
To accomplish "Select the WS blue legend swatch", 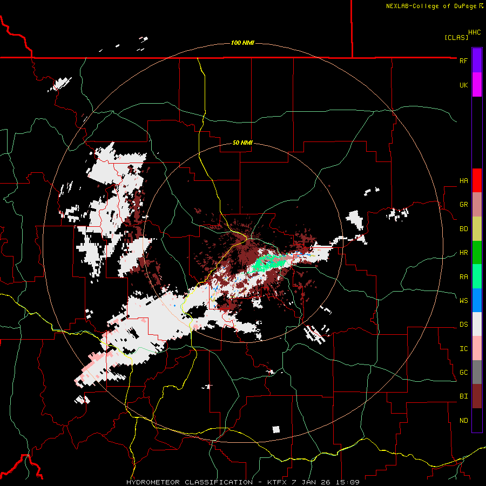I will pyautogui.click(x=477, y=300).
